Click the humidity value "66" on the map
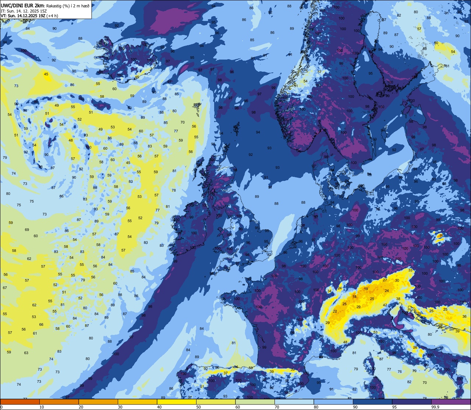This screenshot has width=471, height=410. (41, 325)
